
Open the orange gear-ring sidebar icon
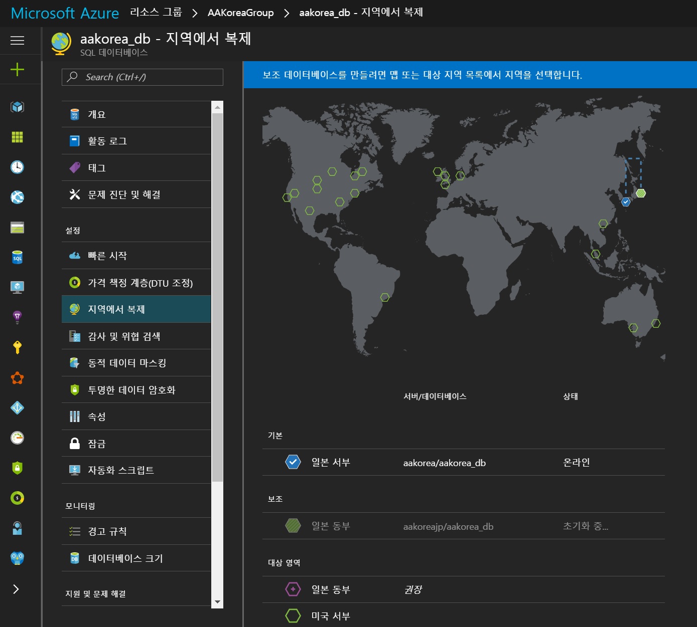pos(17,377)
